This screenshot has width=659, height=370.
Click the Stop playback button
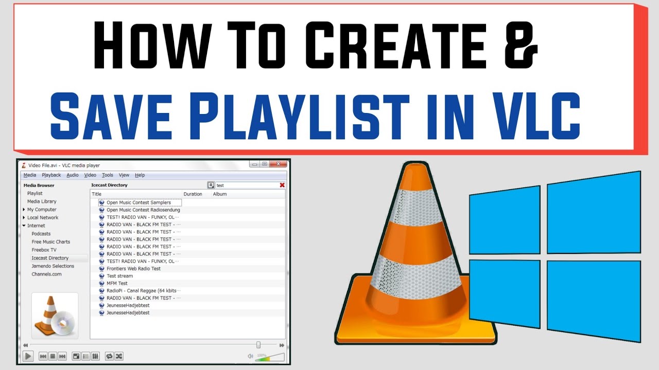pos(53,356)
